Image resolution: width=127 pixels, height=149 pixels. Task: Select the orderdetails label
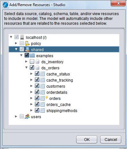57,92
